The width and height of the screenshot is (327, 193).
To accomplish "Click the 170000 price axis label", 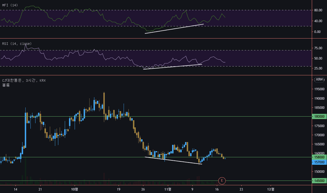I will [x=319, y=135].
